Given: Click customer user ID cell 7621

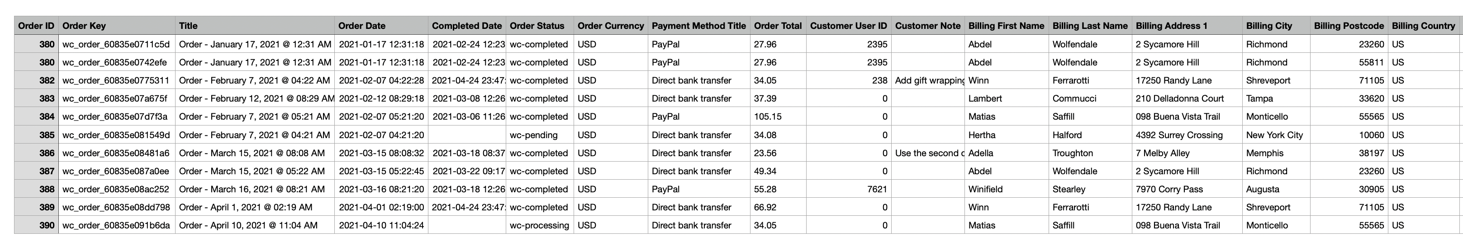Looking at the screenshot, I should tap(877, 189).
